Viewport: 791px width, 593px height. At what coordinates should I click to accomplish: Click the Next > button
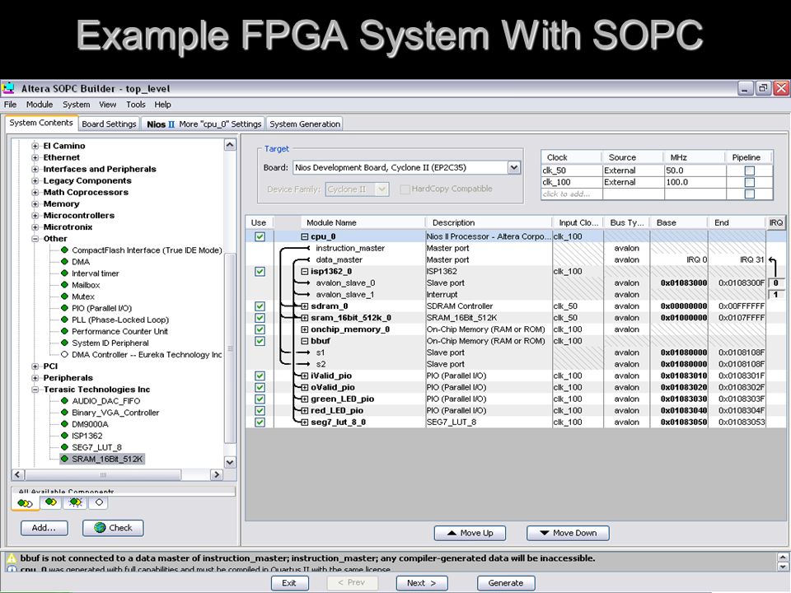pyautogui.click(x=421, y=583)
